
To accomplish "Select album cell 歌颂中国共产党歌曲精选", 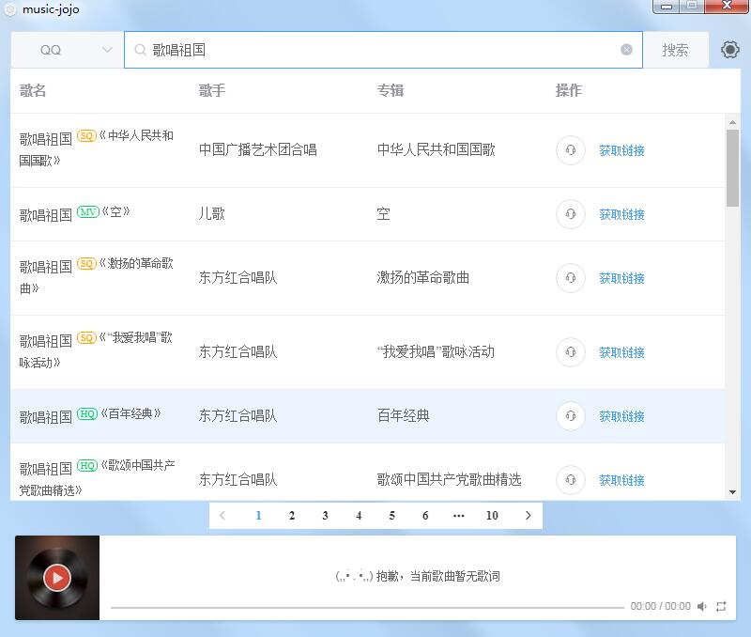I will pyautogui.click(x=449, y=479).
